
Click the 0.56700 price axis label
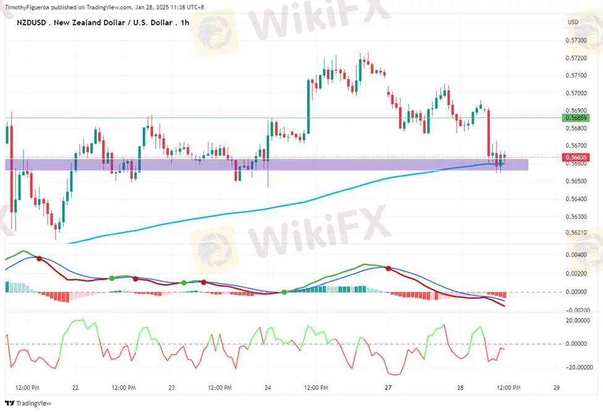point(576,145)
